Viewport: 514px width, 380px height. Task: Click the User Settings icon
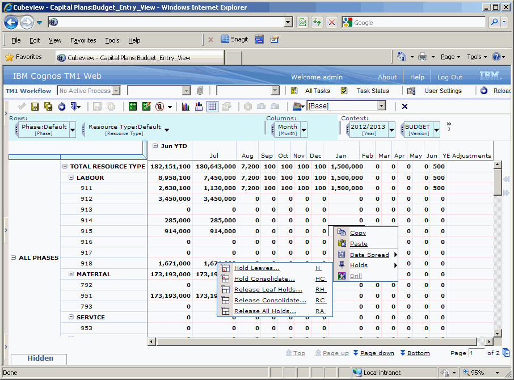click(411, 91)
